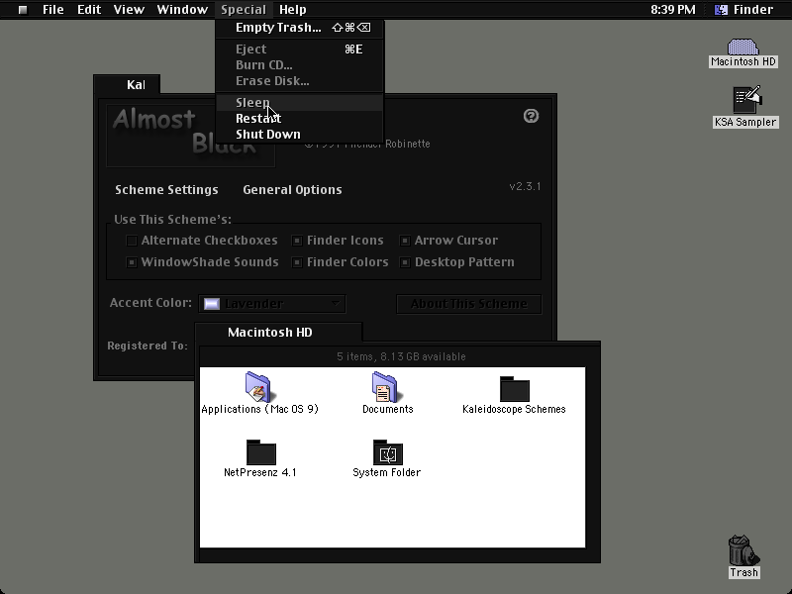This screenshot has height=594, width=792.
Task: Select the NetPresenz 4.1 folder icon
Action: (x=261, y=452)
